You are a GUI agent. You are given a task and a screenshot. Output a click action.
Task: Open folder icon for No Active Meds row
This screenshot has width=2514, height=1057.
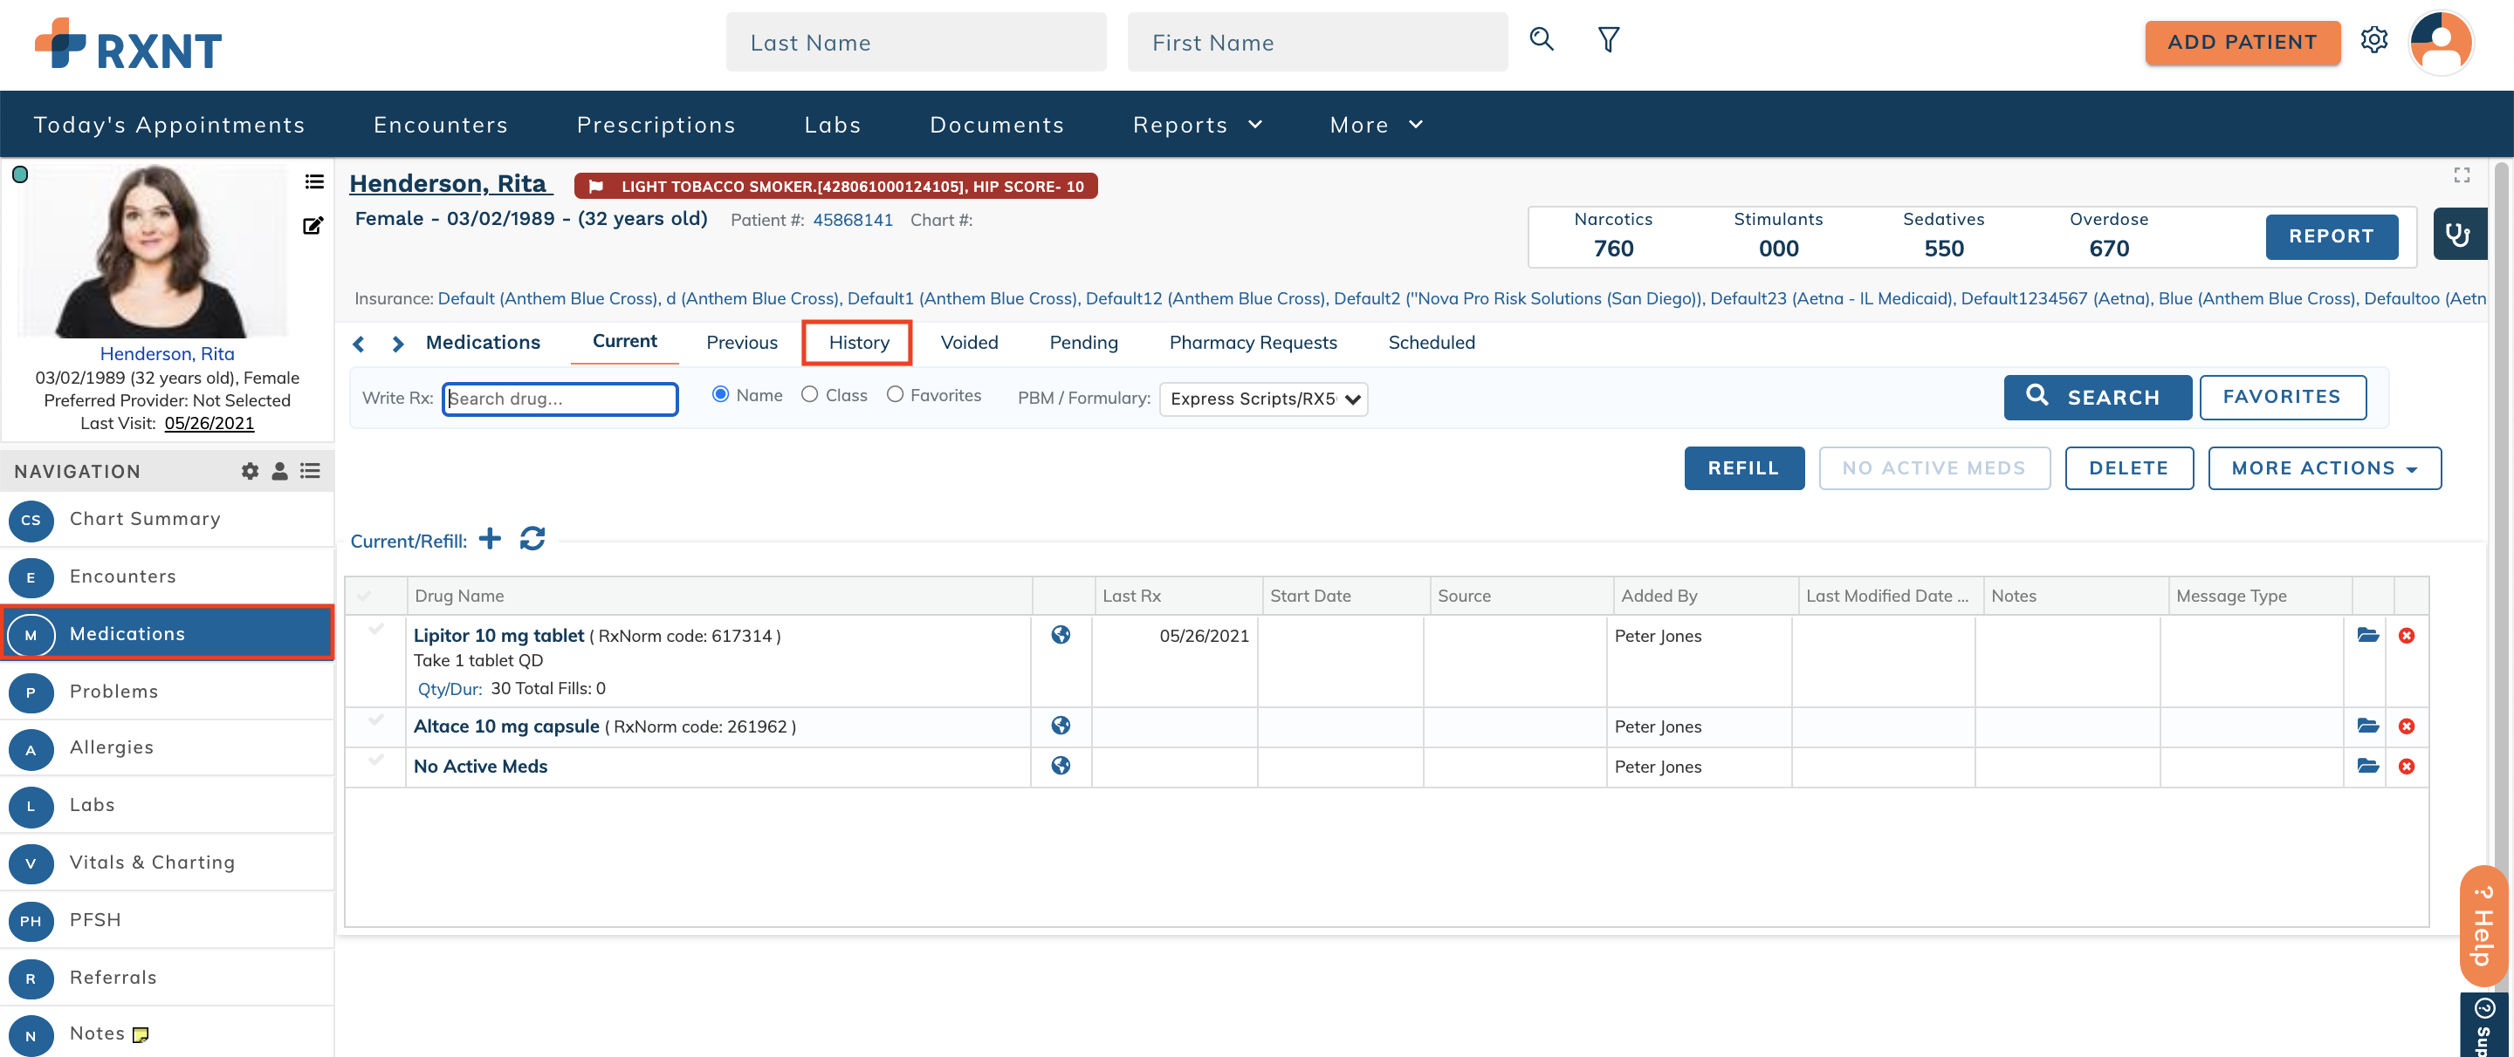pos(2366,767)
